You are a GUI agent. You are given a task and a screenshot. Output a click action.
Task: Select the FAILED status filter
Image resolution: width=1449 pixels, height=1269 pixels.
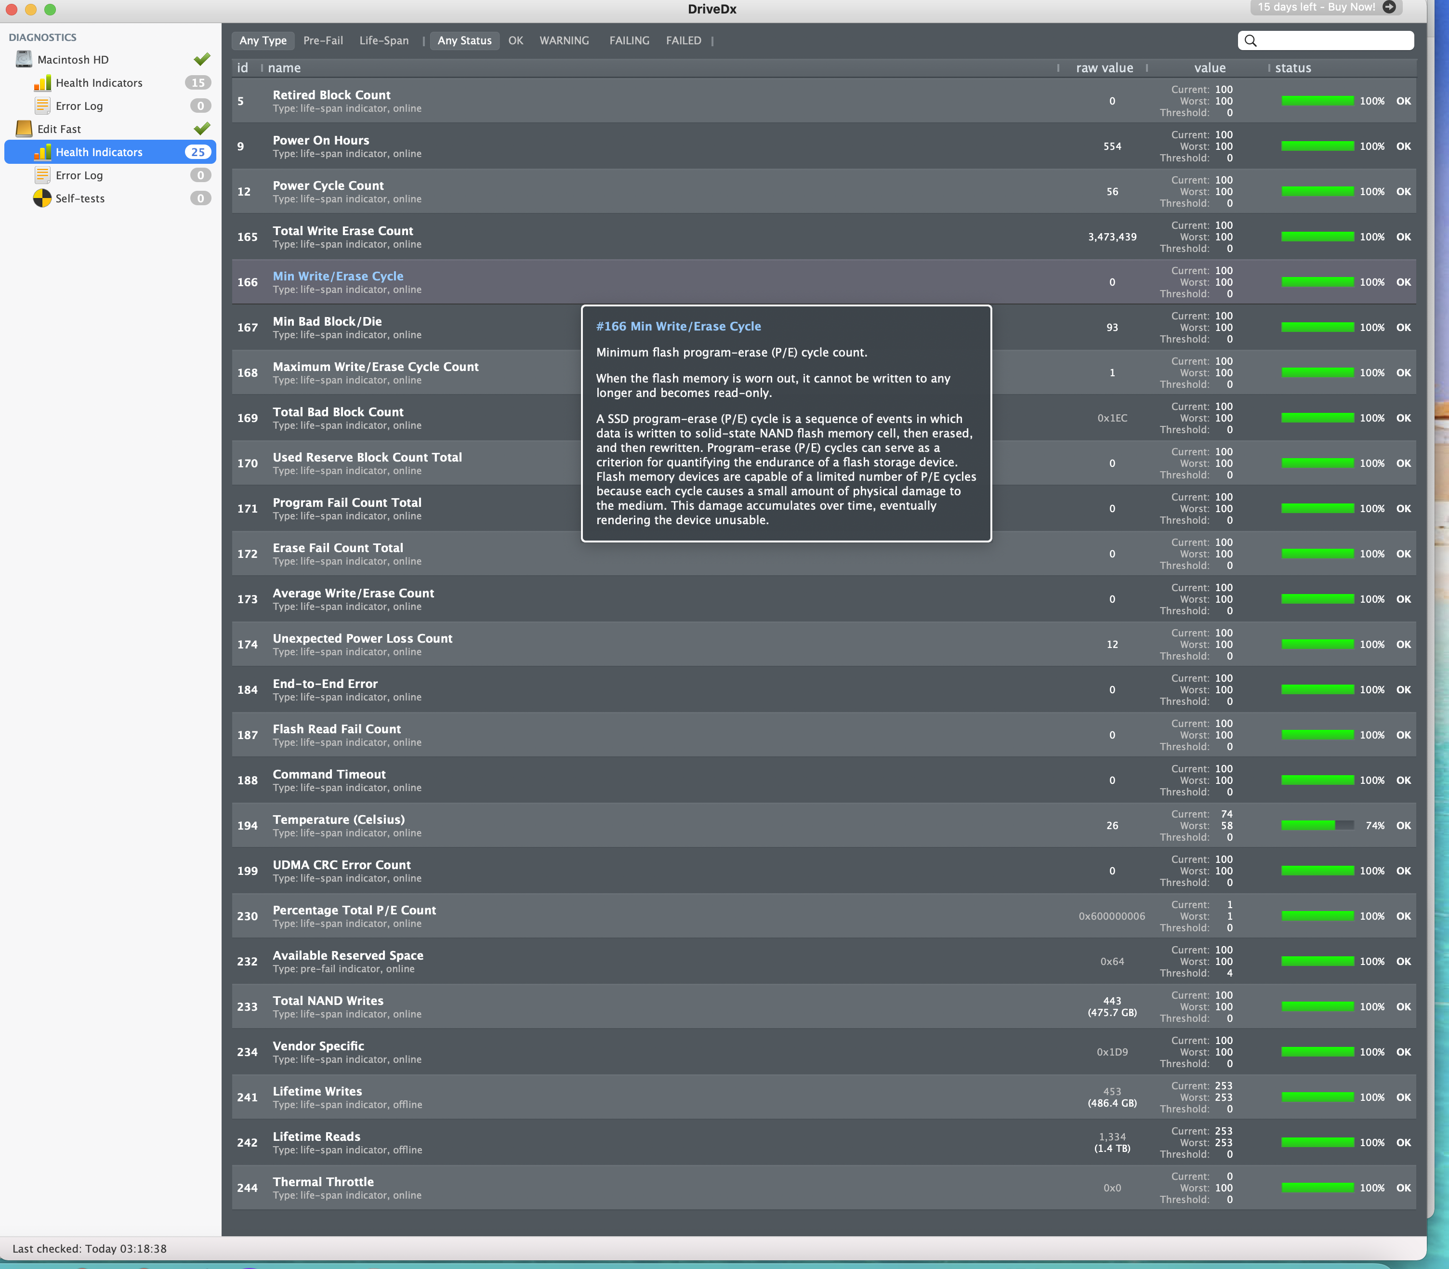pyautogui.click(x=683, y=41)
